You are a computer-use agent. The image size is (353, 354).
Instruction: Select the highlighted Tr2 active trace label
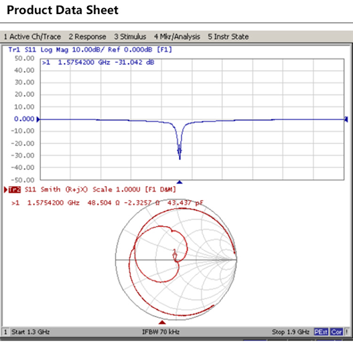[15, 189]
